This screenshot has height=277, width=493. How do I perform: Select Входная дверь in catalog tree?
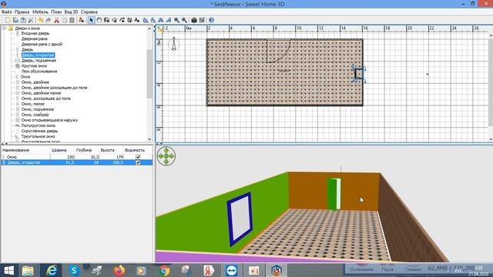[35, 33]
